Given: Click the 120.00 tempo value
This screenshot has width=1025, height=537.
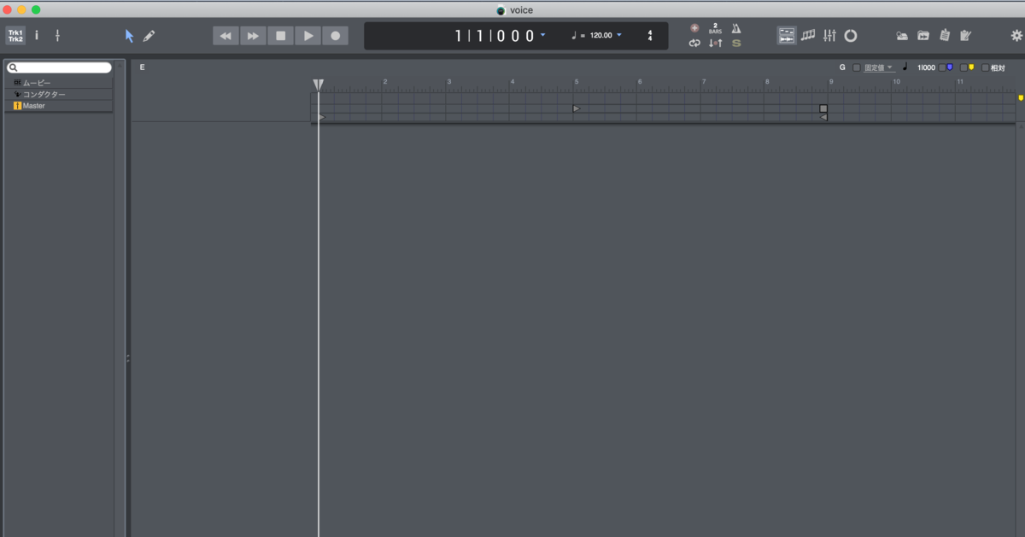Looking at the screenshot, I should point(600,36).
